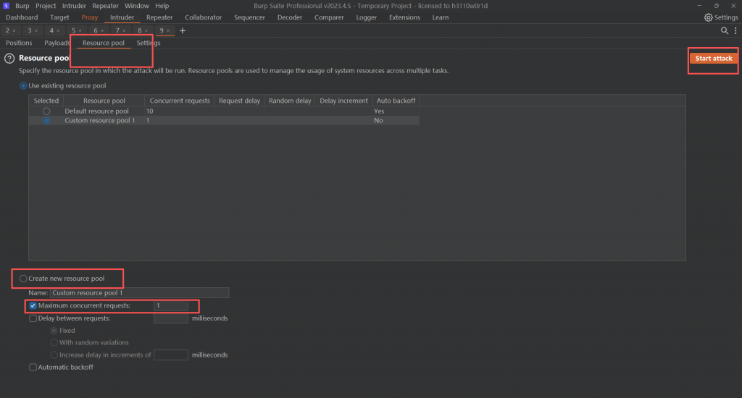Click the Start attack button
This screenshot has width=742, height=398.
(713, 58)
